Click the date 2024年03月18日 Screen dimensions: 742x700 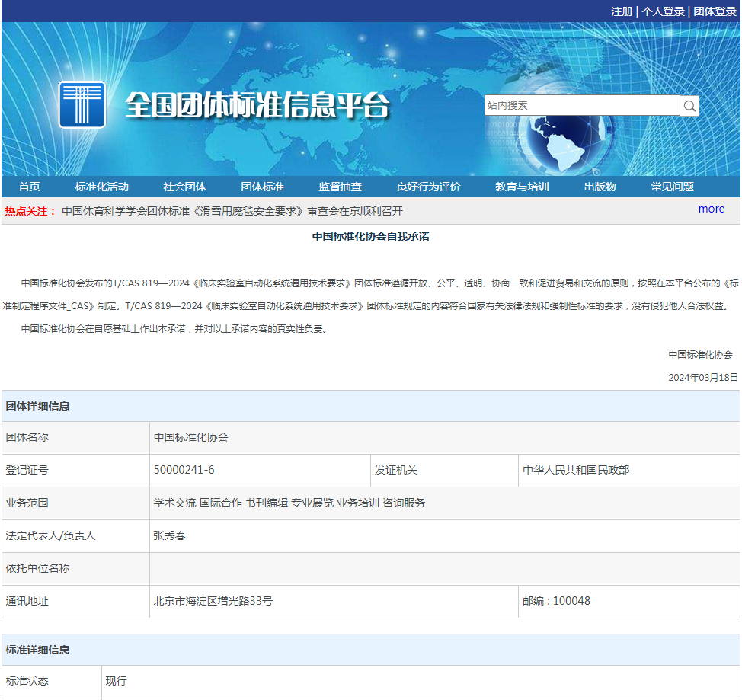[702, 377]
